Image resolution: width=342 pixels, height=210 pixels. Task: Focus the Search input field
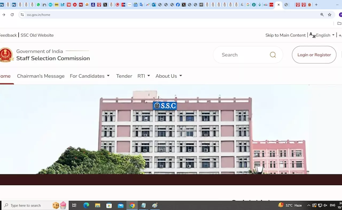(x=243, y=55)
